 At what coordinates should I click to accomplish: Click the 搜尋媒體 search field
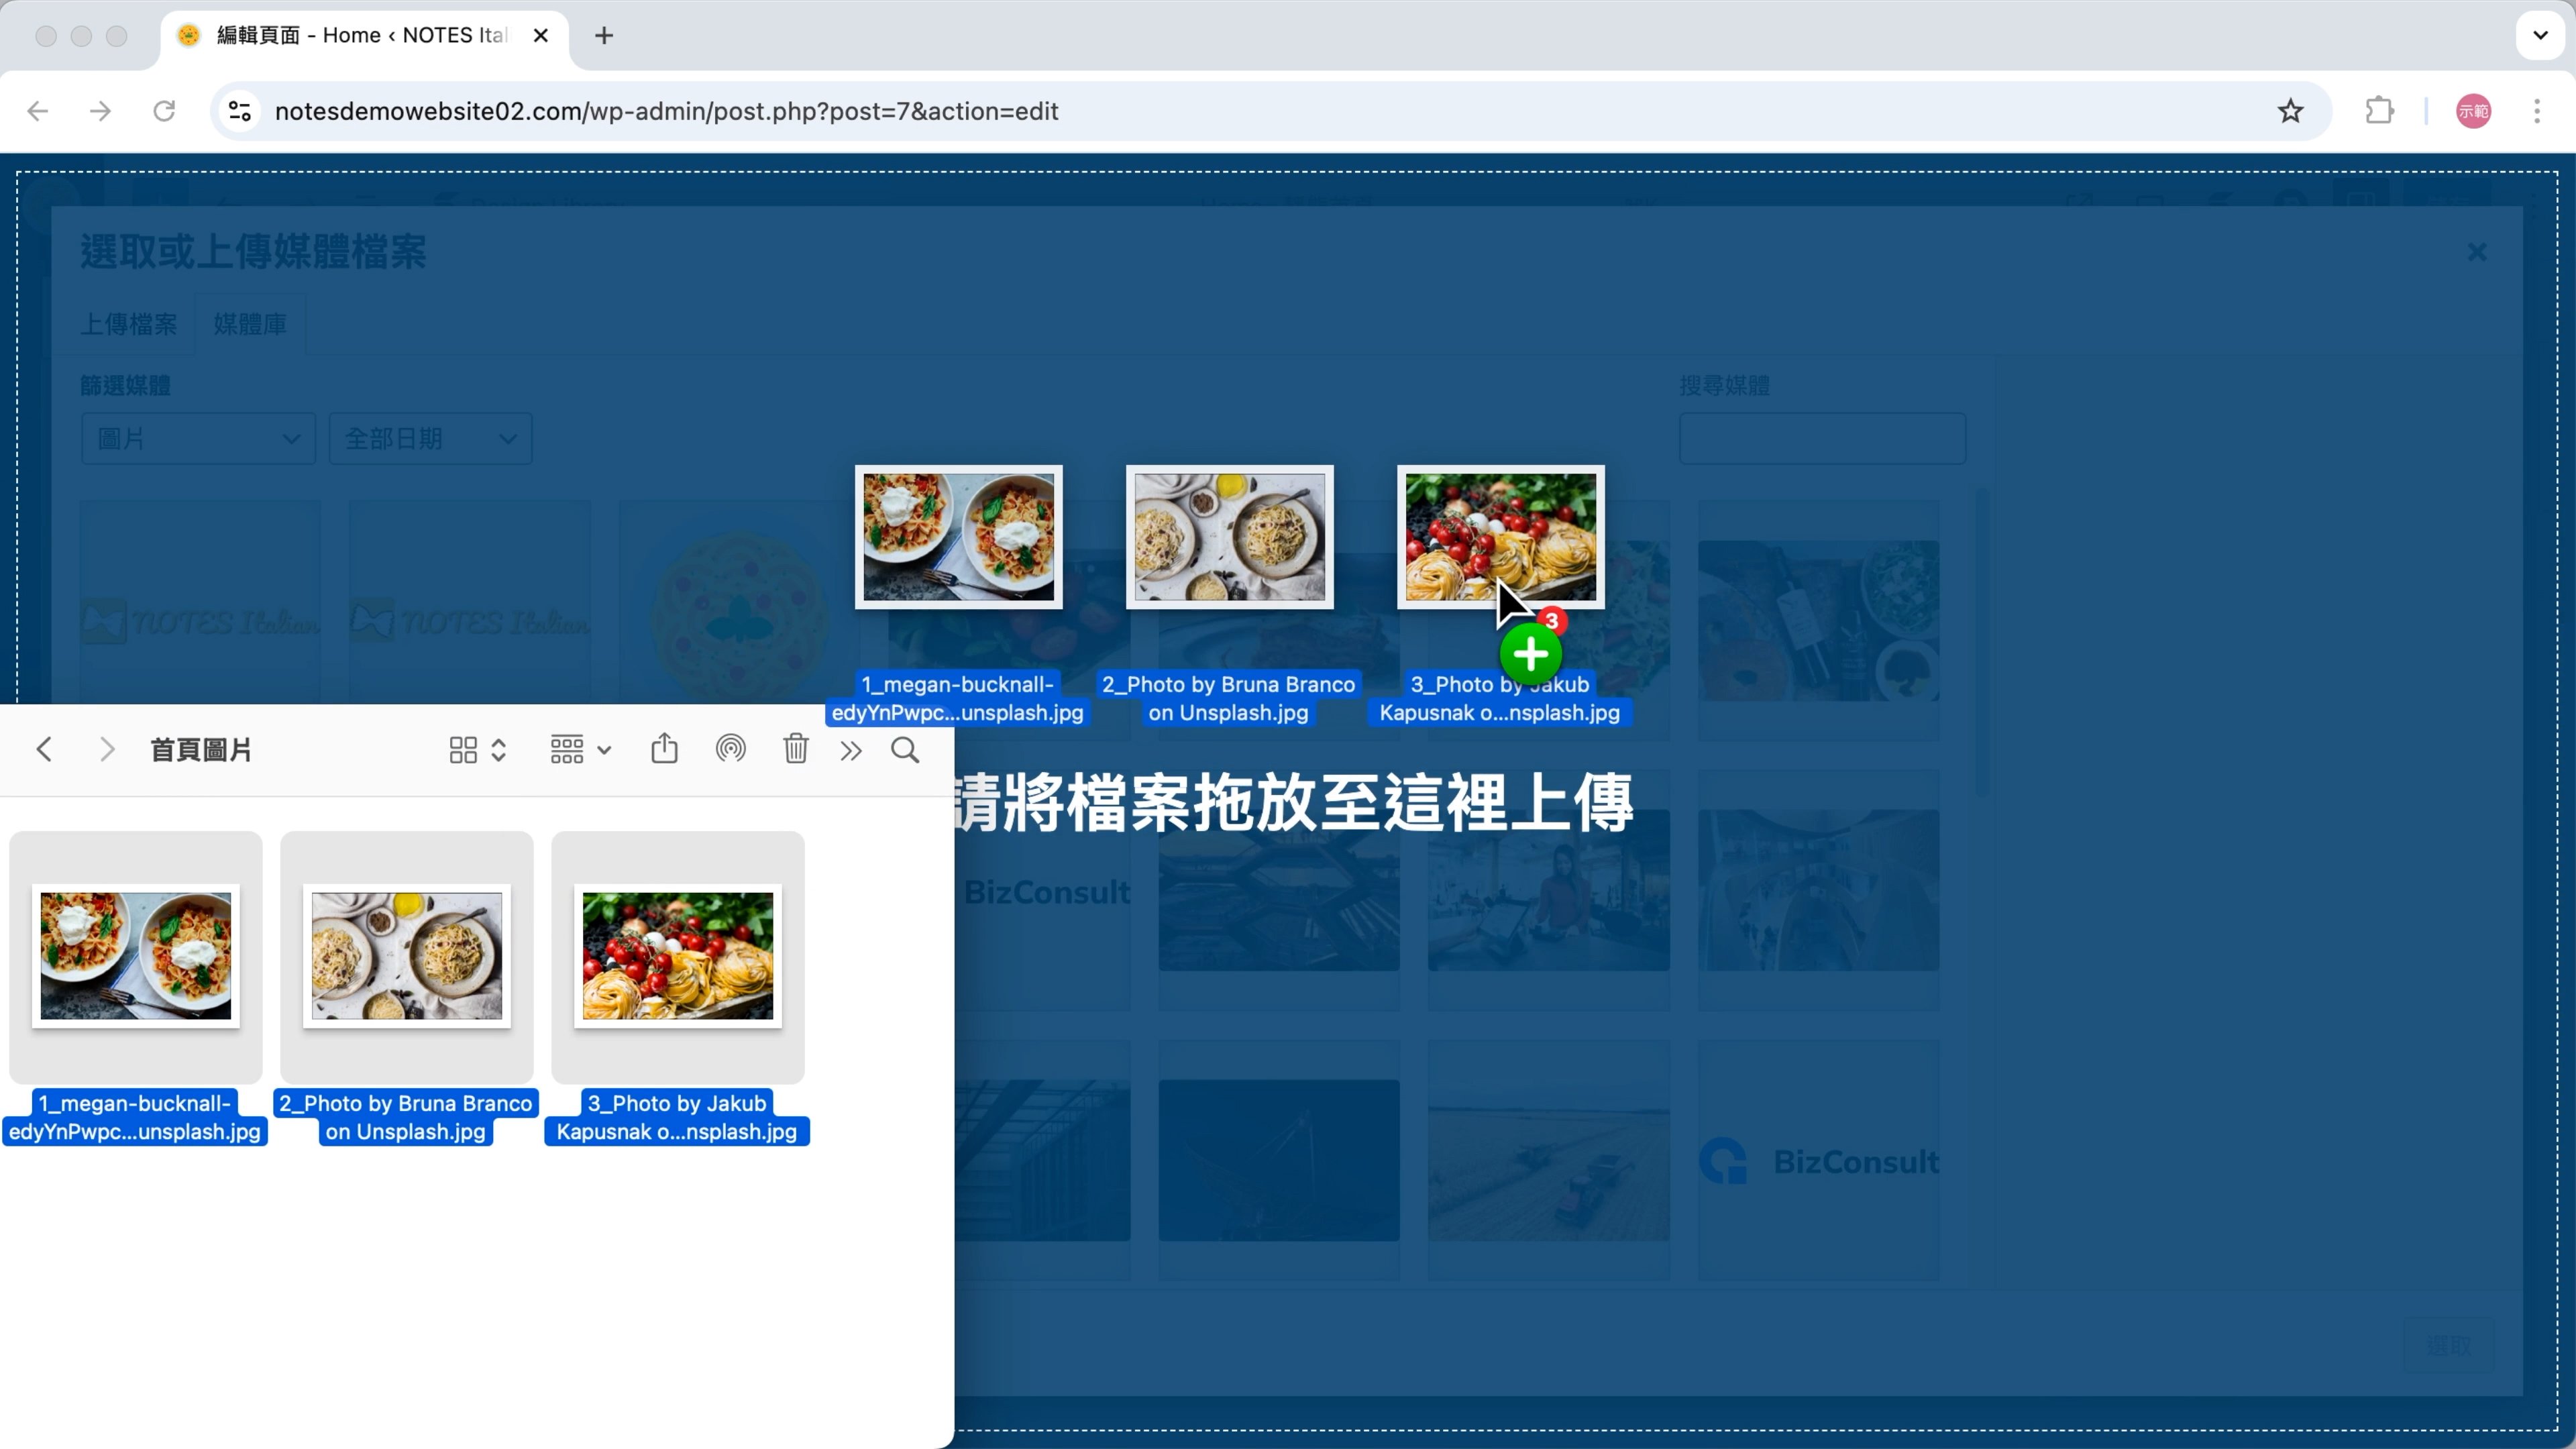[1822, 438]
